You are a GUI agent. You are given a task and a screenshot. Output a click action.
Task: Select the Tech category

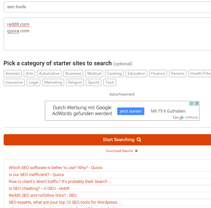tap(110, 82)
